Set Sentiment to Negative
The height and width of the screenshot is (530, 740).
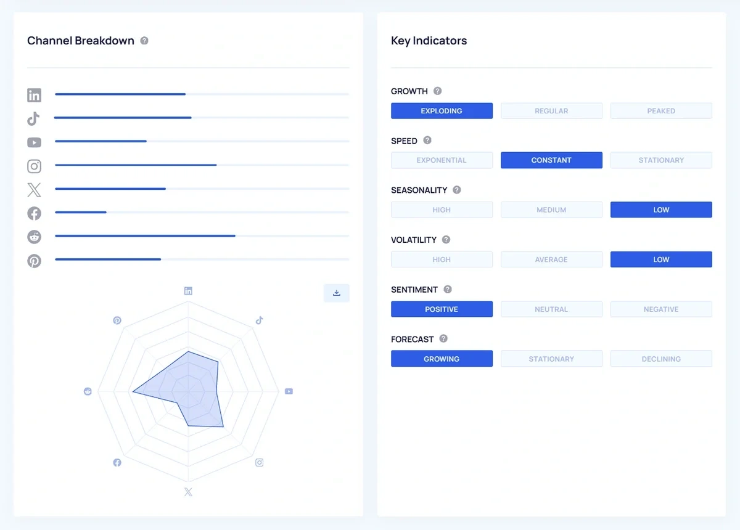(x=661, y=309)
